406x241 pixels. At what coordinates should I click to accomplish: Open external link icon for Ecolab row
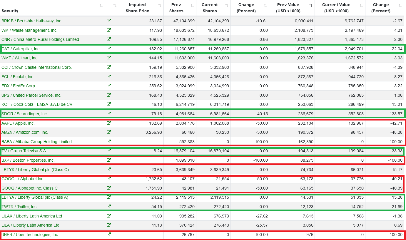tap(109, 76)
